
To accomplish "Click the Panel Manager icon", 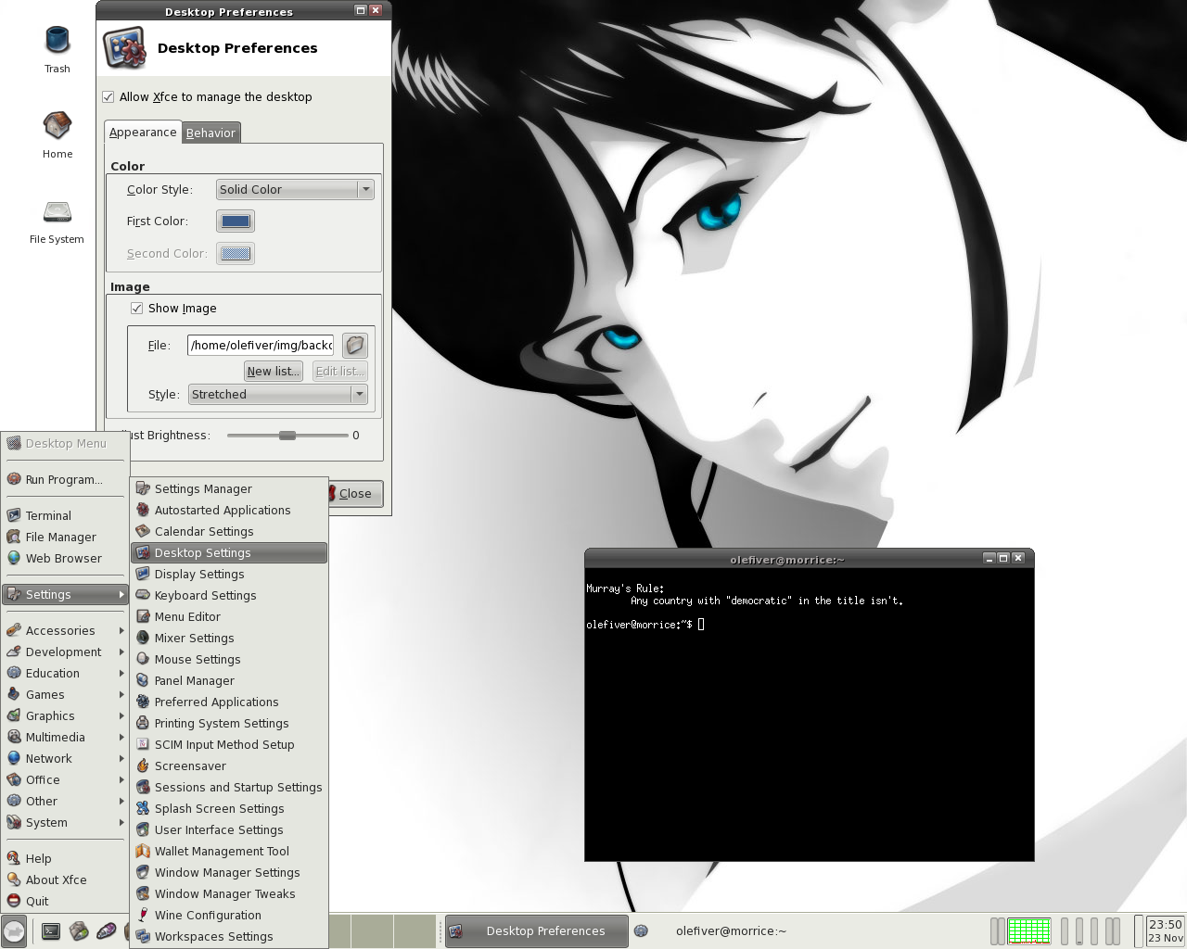I will [x=143, y=680].
